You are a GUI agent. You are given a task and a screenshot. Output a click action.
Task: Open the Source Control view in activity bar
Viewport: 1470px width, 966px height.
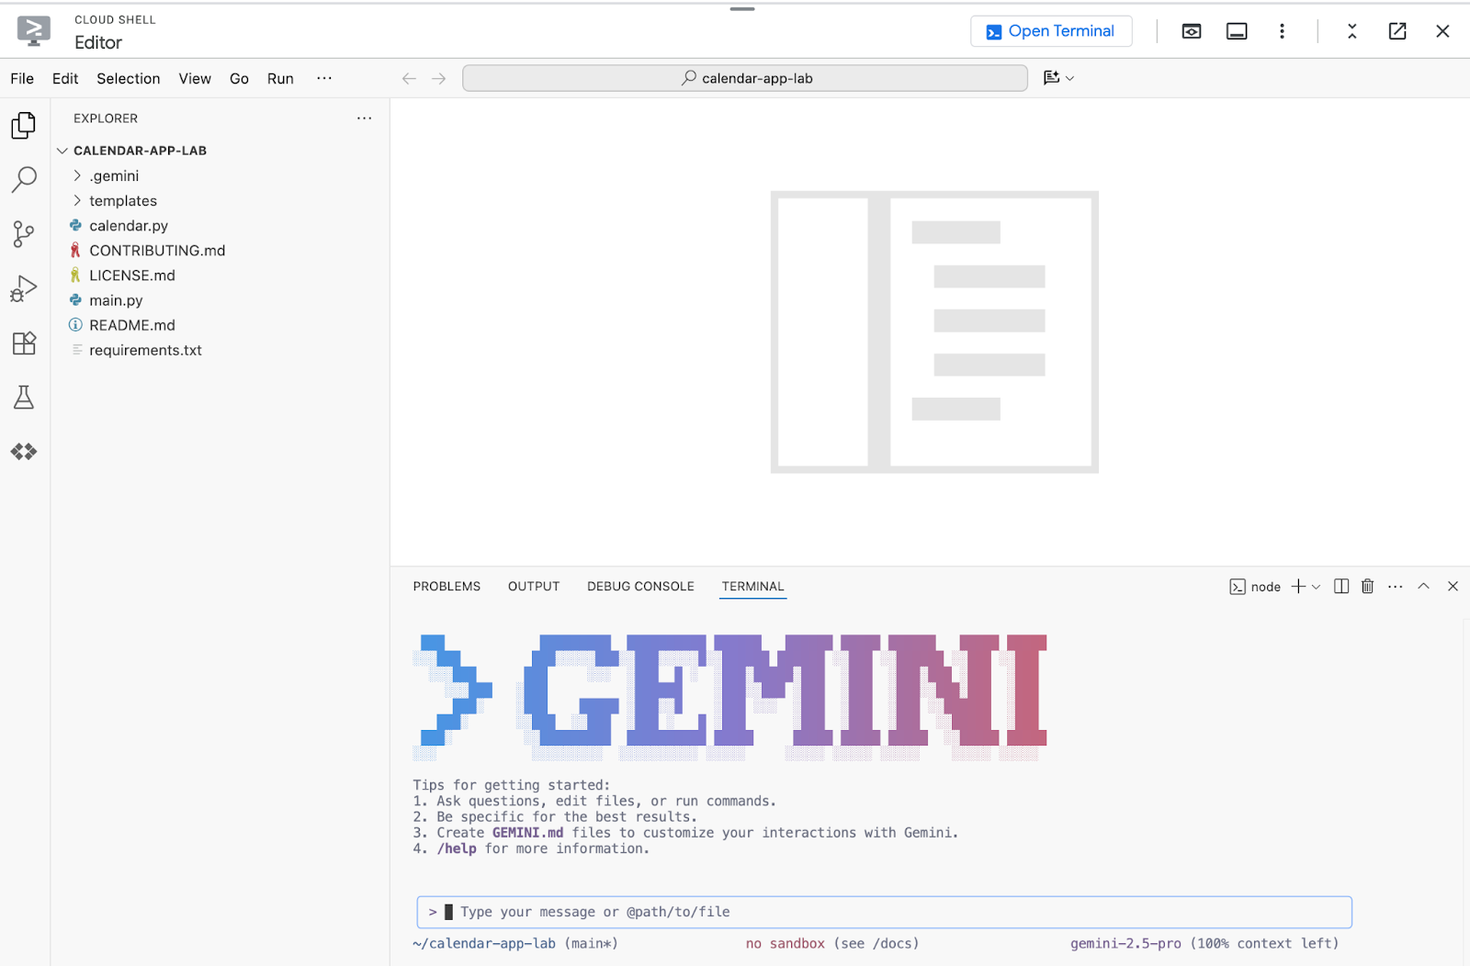pyautogui.click(x=24, y=234)
